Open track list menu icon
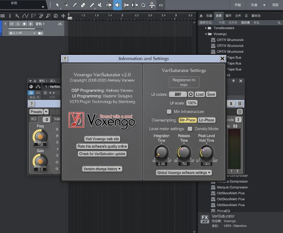The width and height of the screenshot is (283, 233). 3,16
